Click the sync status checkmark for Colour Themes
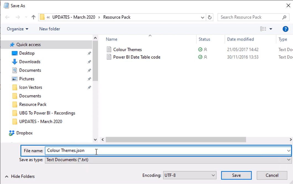Screen dimensions: 293x184 (x=200, y=49)
